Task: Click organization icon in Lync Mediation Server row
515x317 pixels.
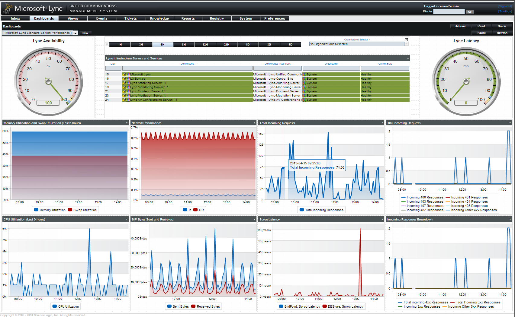Action: point(304,95)
